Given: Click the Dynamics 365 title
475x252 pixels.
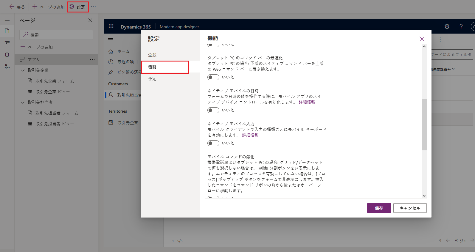Looking at the screenshot, I should click(x=136, y=27).
